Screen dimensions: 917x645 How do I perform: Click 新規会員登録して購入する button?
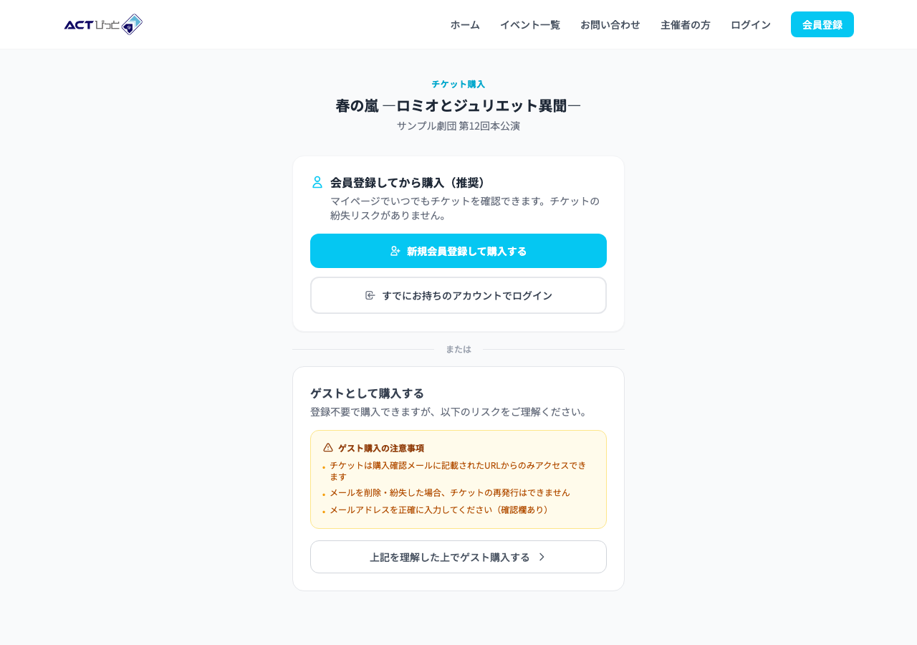point(458,251)
